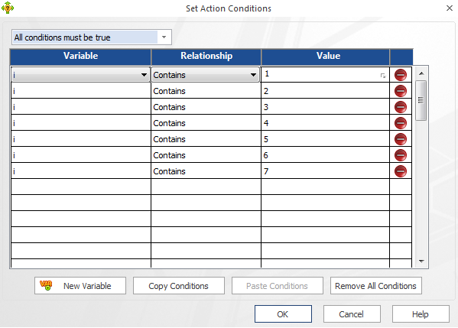This screenshot has width=458, height=328.
Task: Remove the condition with value 6
Action: tap(400, 155)
